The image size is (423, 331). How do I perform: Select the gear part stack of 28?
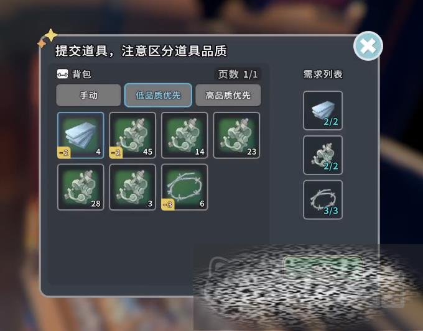coord(81,187)
